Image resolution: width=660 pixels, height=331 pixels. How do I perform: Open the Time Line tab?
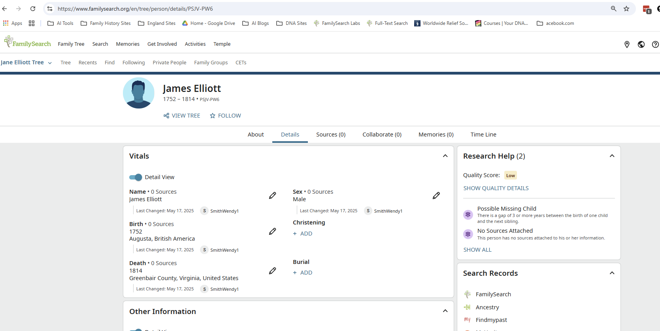[483, 135]
